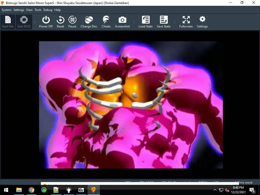
Task: Power off the emulated system
Action: tap(46, 22)
